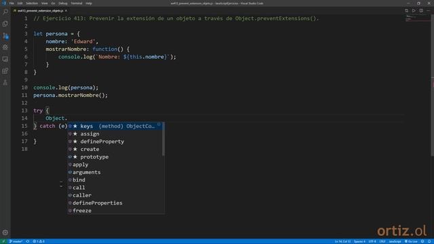Screen dimensions: 434x244
Task: Open the Go menu
Action: [53, 3]
